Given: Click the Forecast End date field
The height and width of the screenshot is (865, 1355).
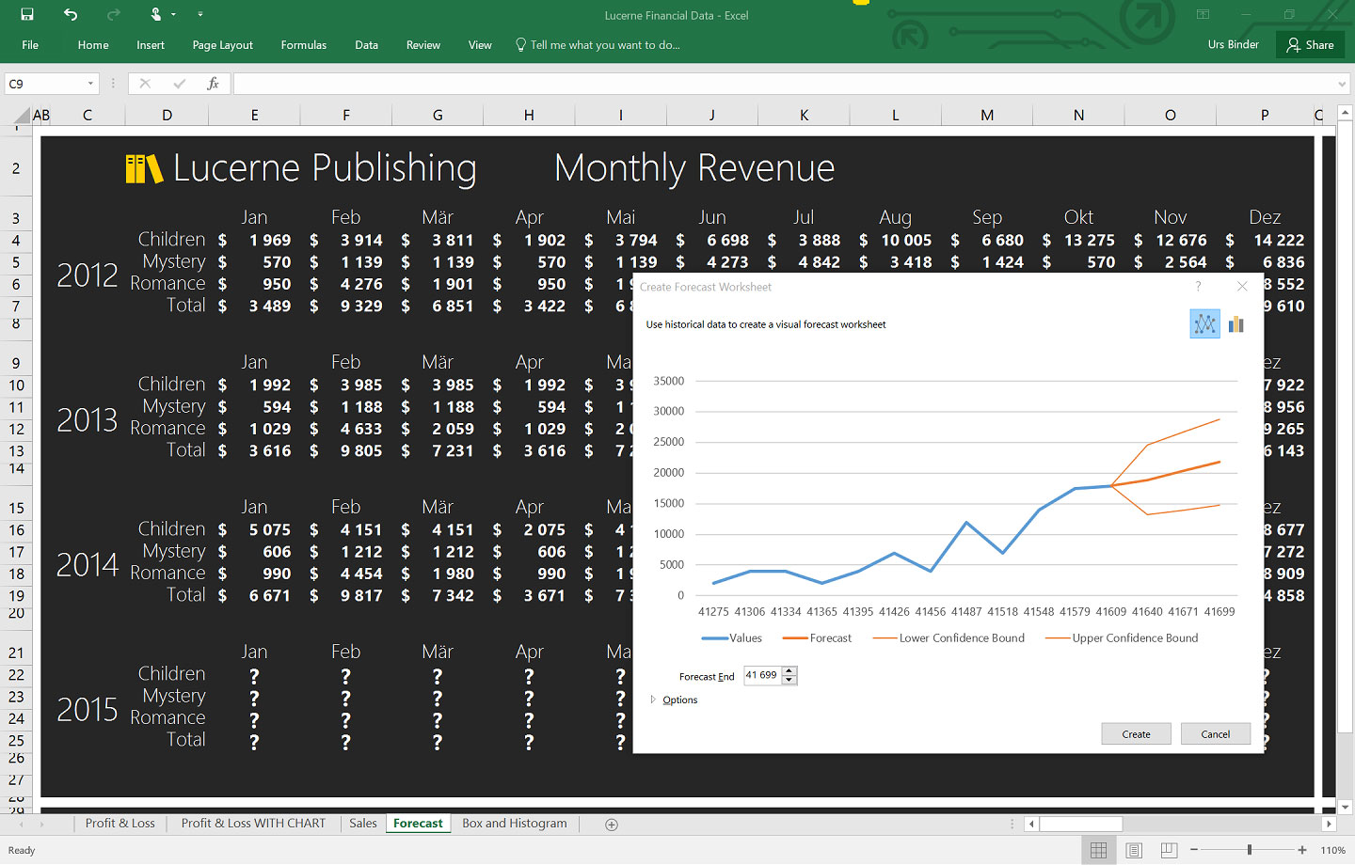Looking at the screenshot, I should click(762, 675).
